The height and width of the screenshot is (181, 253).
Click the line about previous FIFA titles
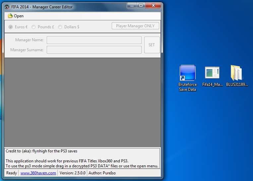click(67, 161)
